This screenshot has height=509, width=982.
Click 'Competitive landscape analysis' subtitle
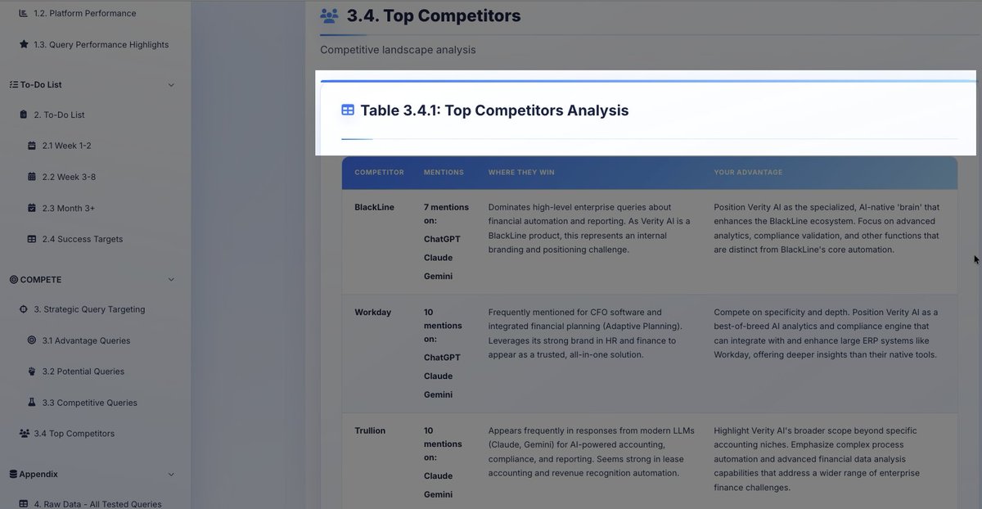coord(398,50)
